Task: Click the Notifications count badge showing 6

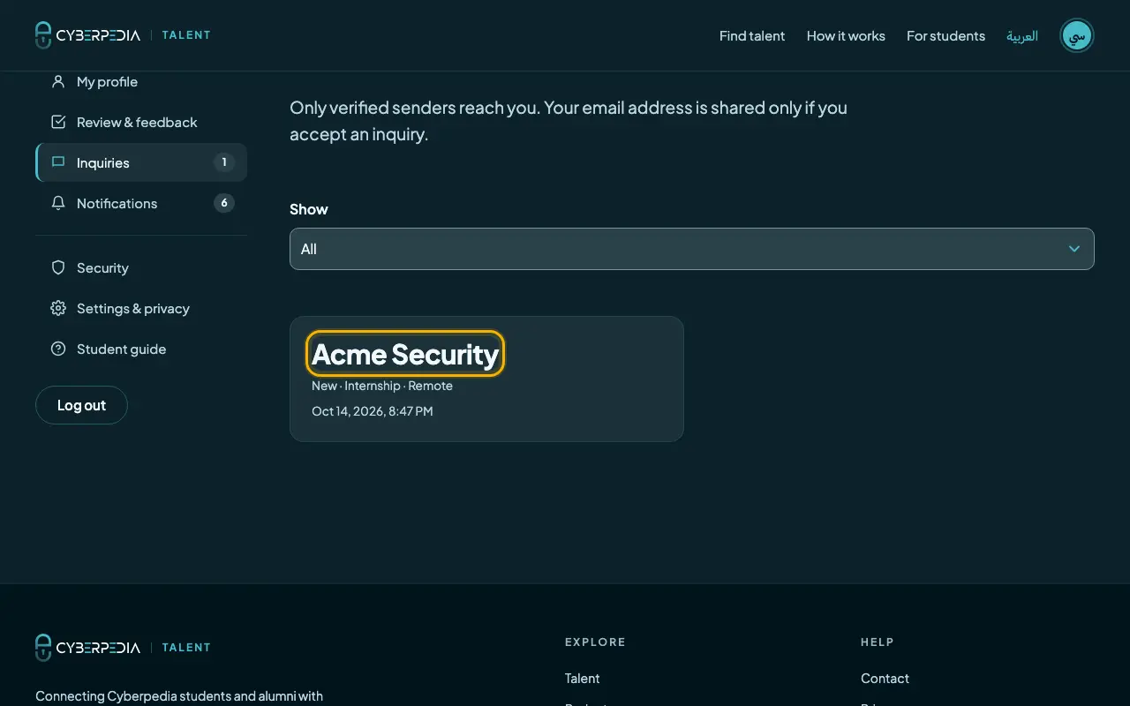Action: pos(224,203)
